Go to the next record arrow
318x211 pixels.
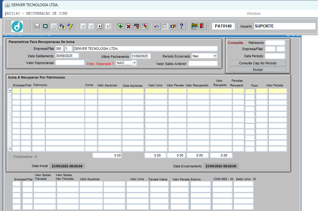pyautogui.click(x=99, y=26)
